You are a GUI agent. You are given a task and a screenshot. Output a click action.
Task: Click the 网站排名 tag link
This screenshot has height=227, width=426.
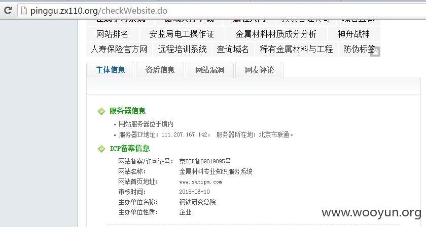(x=112, y=34)
